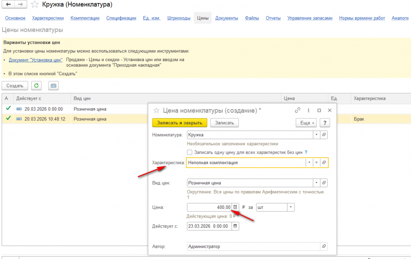Expand the Номенклатура dropdown list
Viewport: 411px width, 259px height.
316,135
